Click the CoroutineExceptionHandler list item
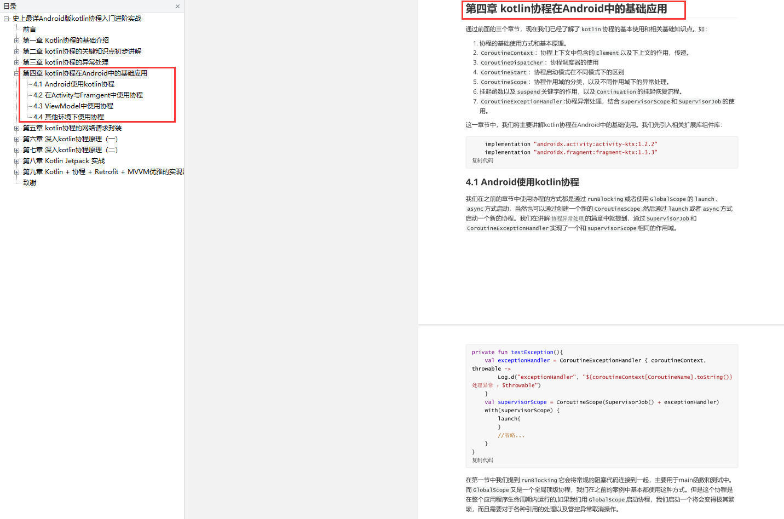Viewport: 784px width, 519px height. pos(607,106)
